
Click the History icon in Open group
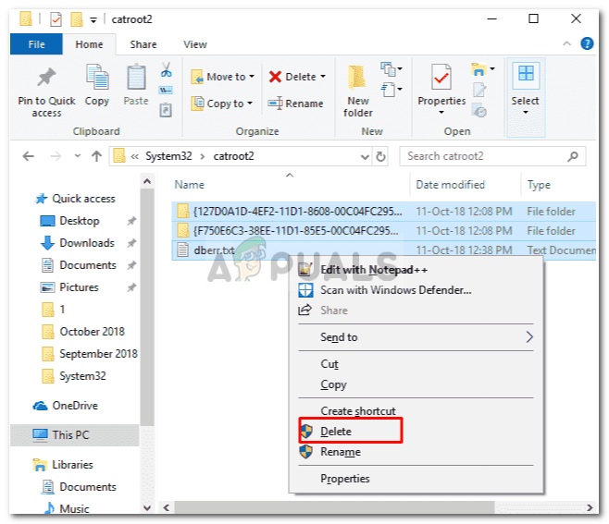coord(479,111)
